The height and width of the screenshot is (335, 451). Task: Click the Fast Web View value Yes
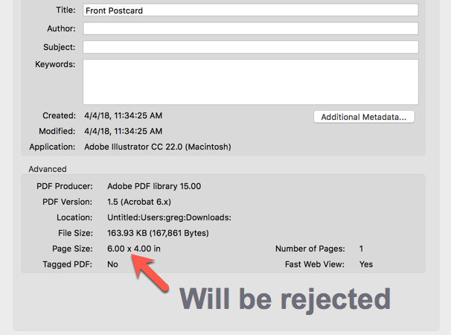(366, 264)
